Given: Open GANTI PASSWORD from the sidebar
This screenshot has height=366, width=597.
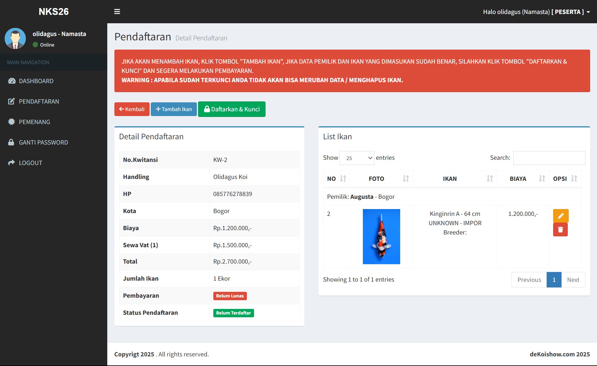Looking at the screenshot, I should [x=43, y=142].
